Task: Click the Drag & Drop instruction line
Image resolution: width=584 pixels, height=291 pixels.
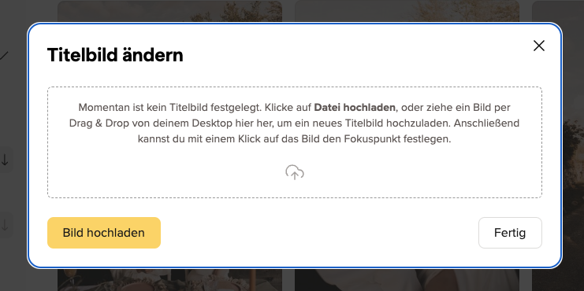Action: coord(294,123)
